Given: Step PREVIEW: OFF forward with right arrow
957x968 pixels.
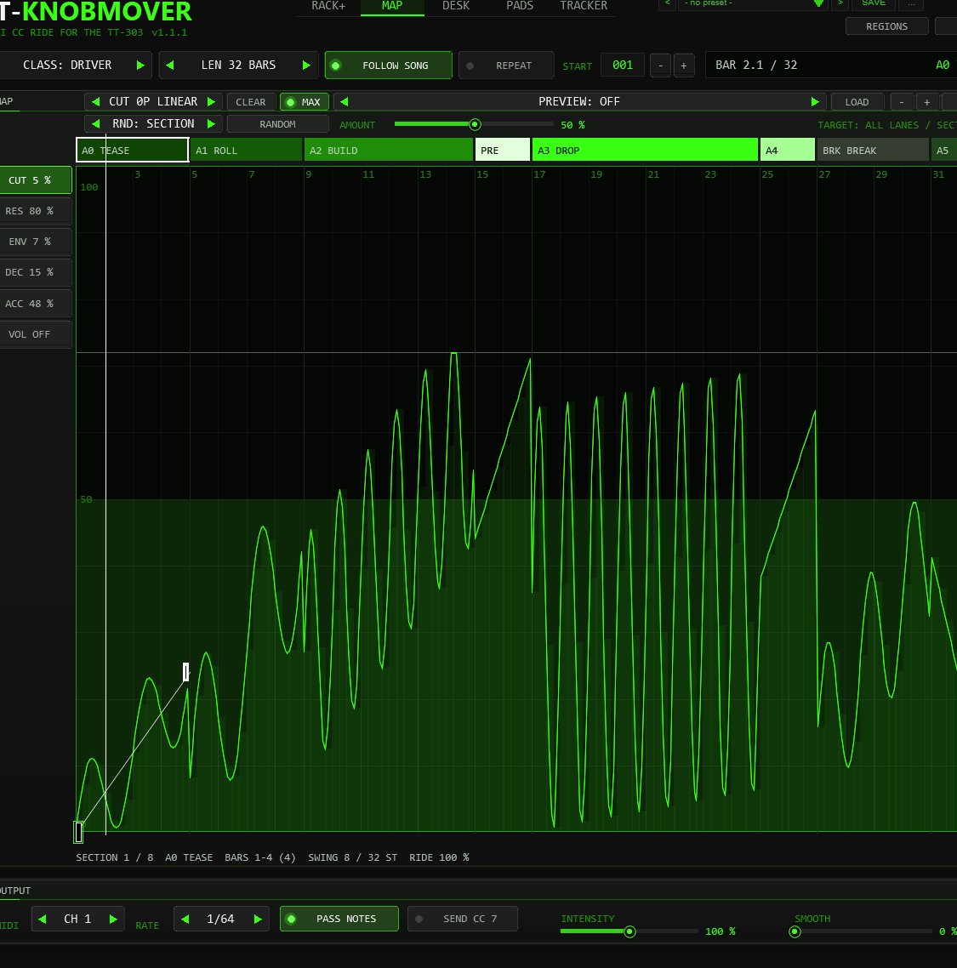Looking at the screenshot, I should [815, 102].
